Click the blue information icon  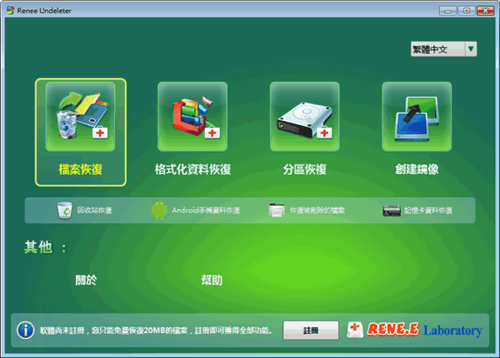(x=26, y=330)
